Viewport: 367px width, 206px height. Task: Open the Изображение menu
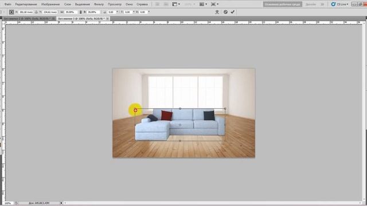click(x=50, y=4)
